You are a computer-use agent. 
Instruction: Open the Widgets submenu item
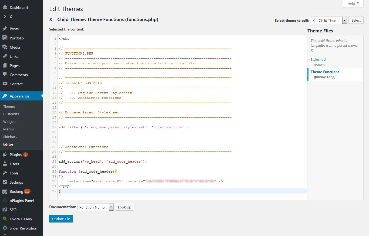point(10,122)
